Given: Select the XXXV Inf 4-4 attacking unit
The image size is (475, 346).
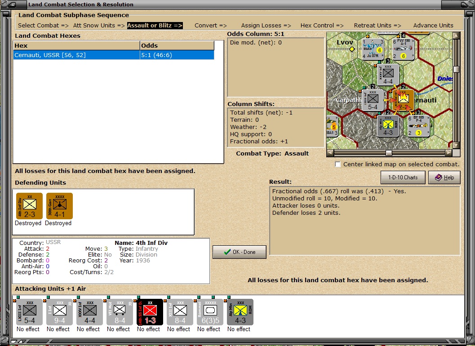Looking at the screenshot, I should point(90,312).
